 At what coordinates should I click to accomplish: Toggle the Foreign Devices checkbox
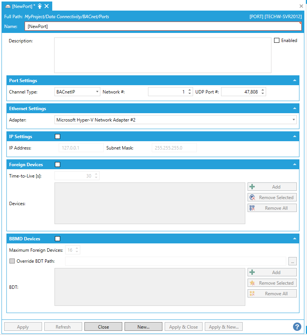click(x=58, y=165)
